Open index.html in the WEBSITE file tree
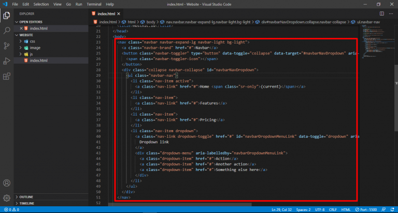This screenshot has height=213, width=398. tap(39, 61)
